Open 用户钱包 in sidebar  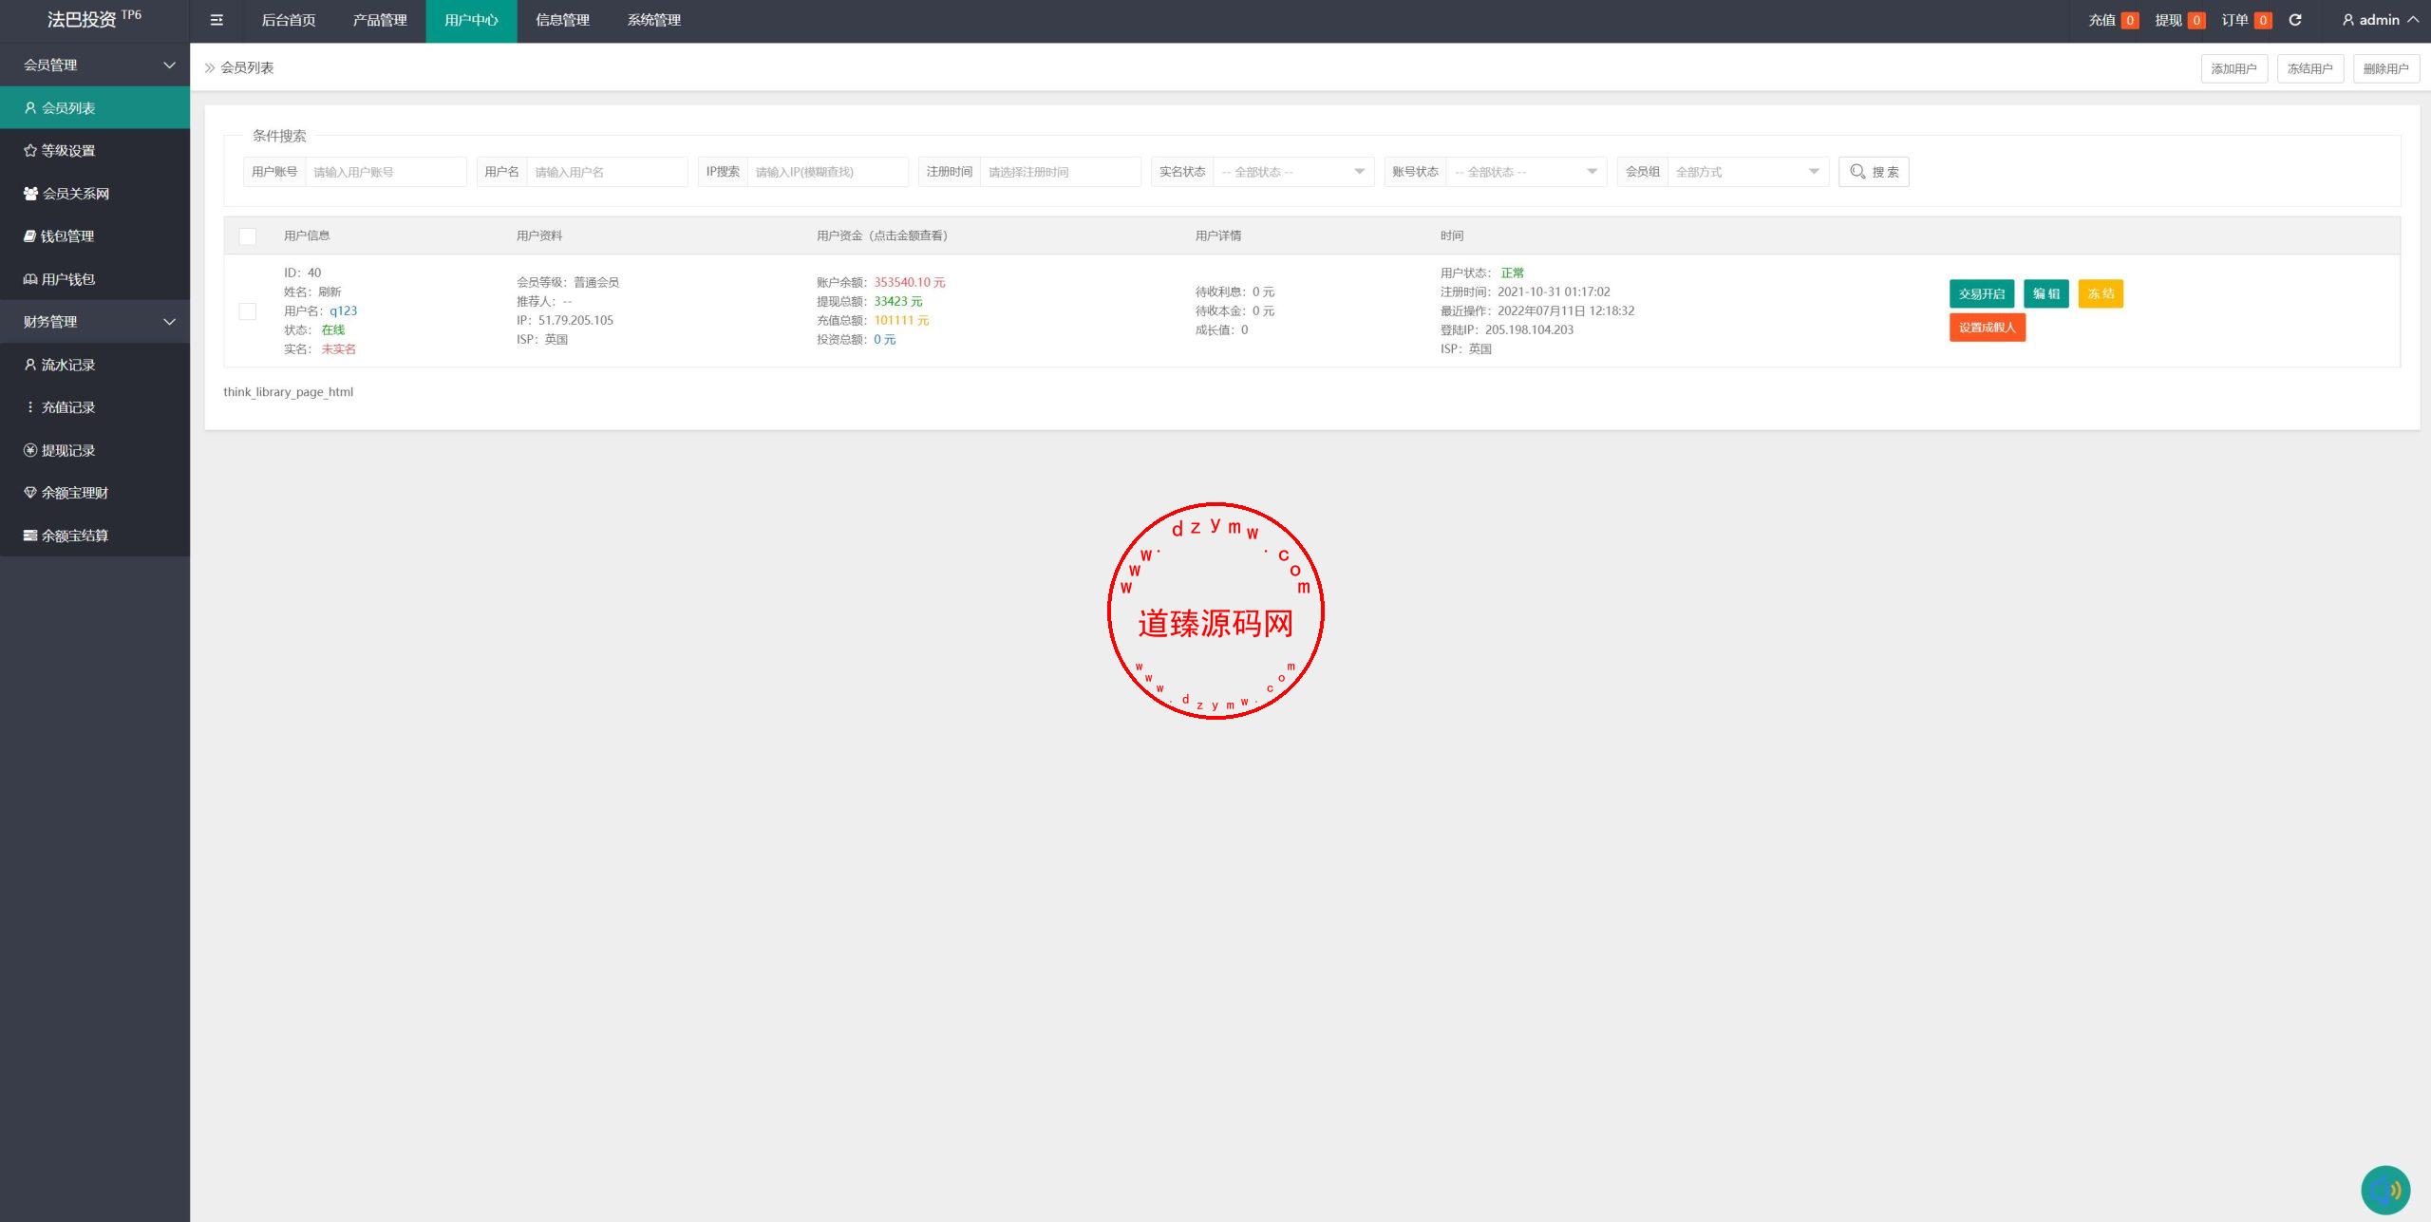coord(95,279)
